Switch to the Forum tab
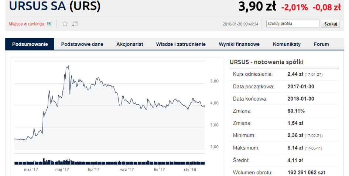349x176 pixels. coord(321,44)
